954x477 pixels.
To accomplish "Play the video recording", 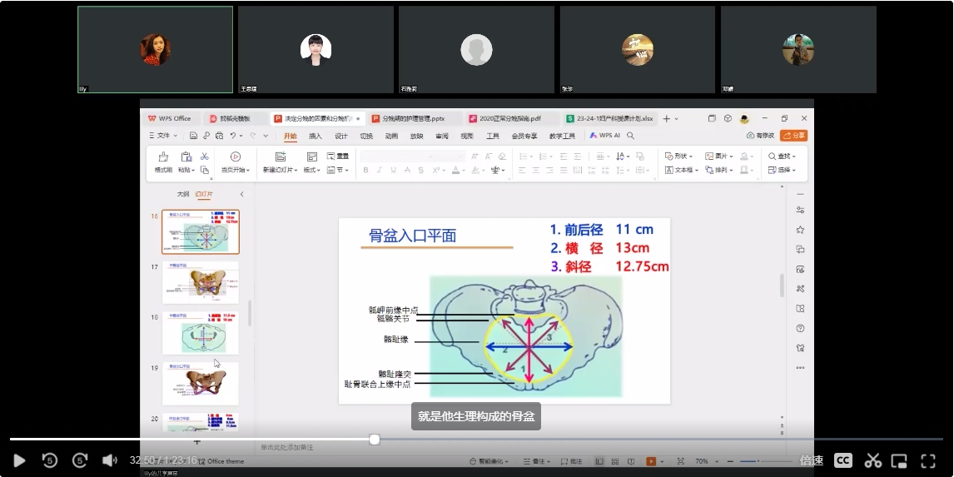I will [19, 460].
